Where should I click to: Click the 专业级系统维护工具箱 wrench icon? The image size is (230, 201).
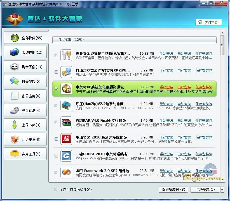click(x=66, y=55)
